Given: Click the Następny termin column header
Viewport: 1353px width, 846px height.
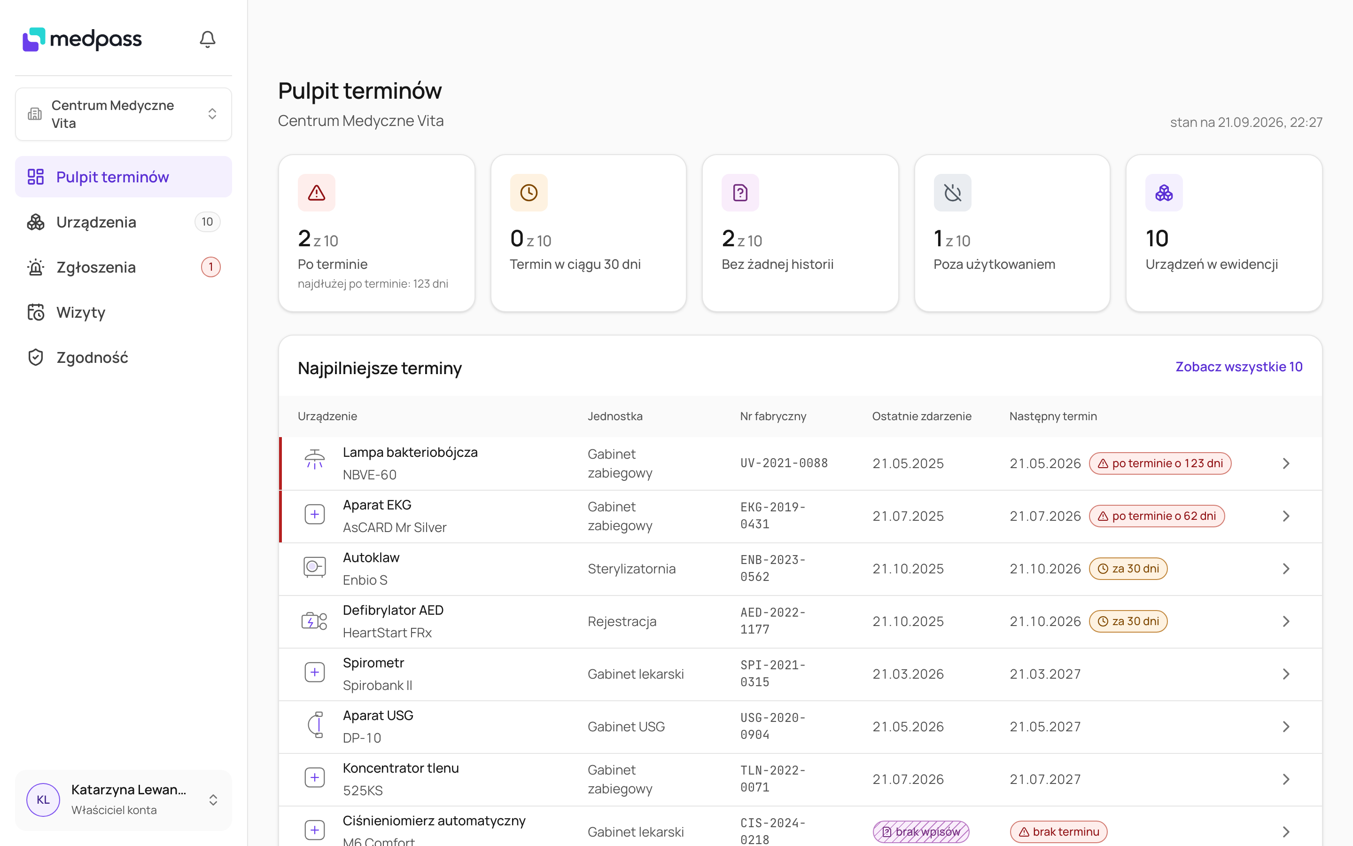Looking at the screenshot, I should (x=1053, y=416).
